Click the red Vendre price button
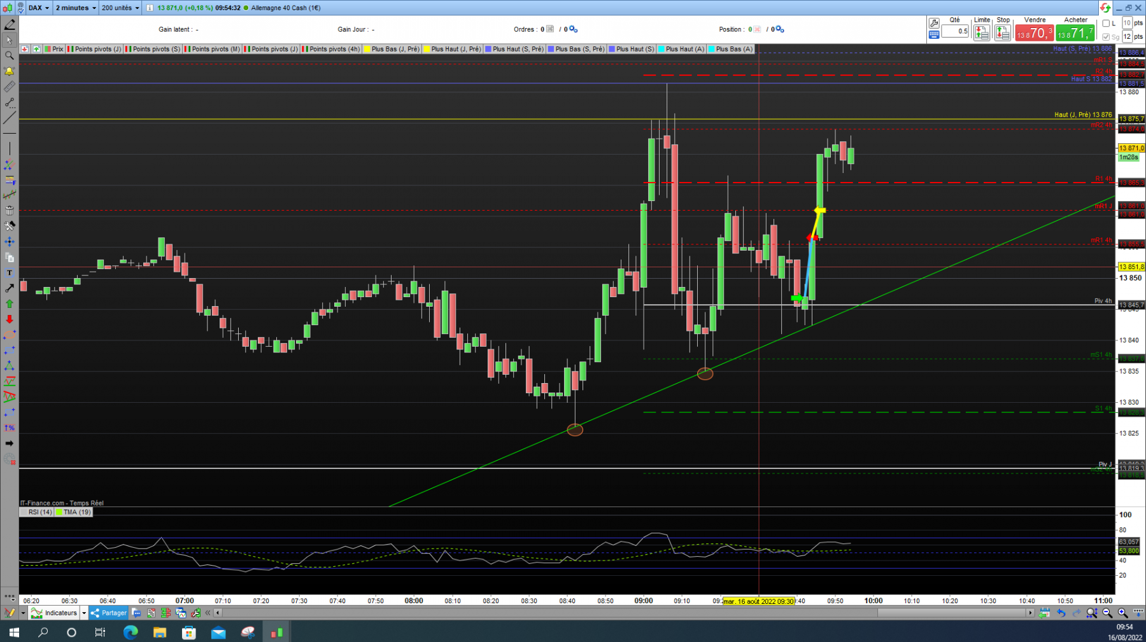This screenshot has width=1146, height=642. [1034, 32]
